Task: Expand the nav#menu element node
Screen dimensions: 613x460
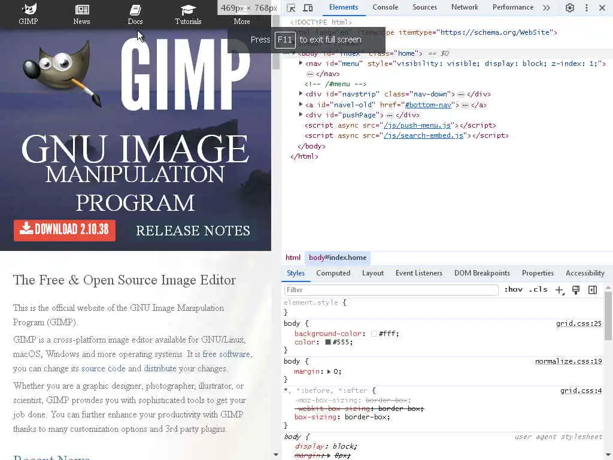Action: point(301,63)
